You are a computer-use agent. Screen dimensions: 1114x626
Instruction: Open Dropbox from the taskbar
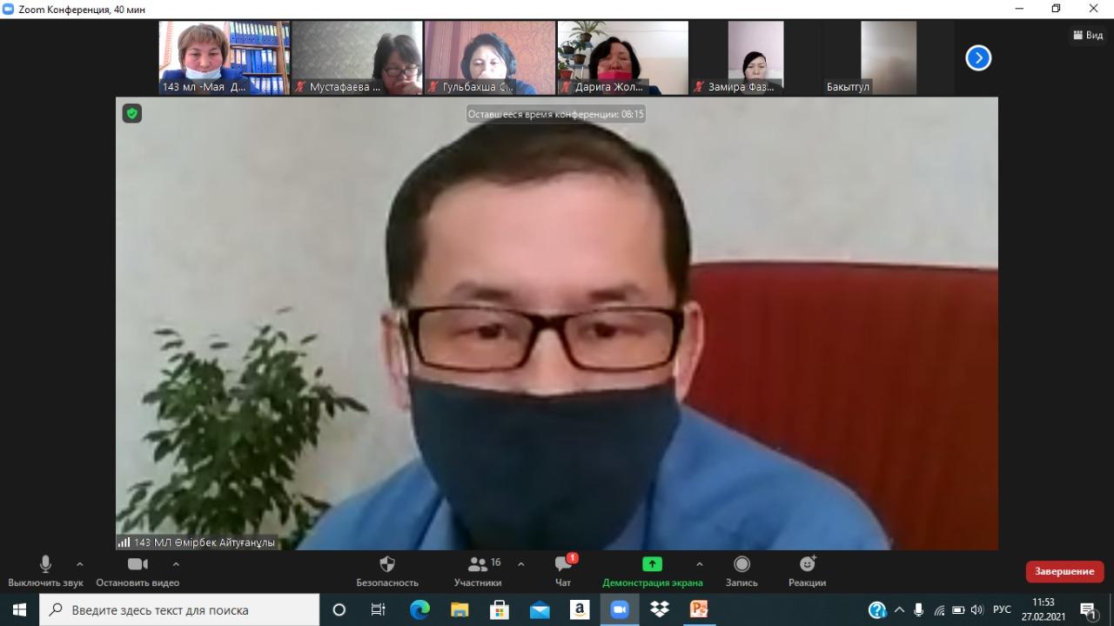(660, 609)
